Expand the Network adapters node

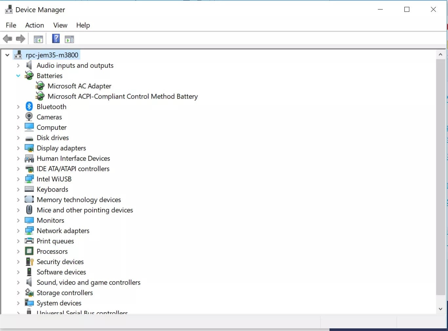(18, 231)
